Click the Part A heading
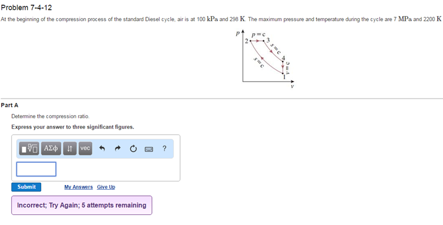 point(10,105)
